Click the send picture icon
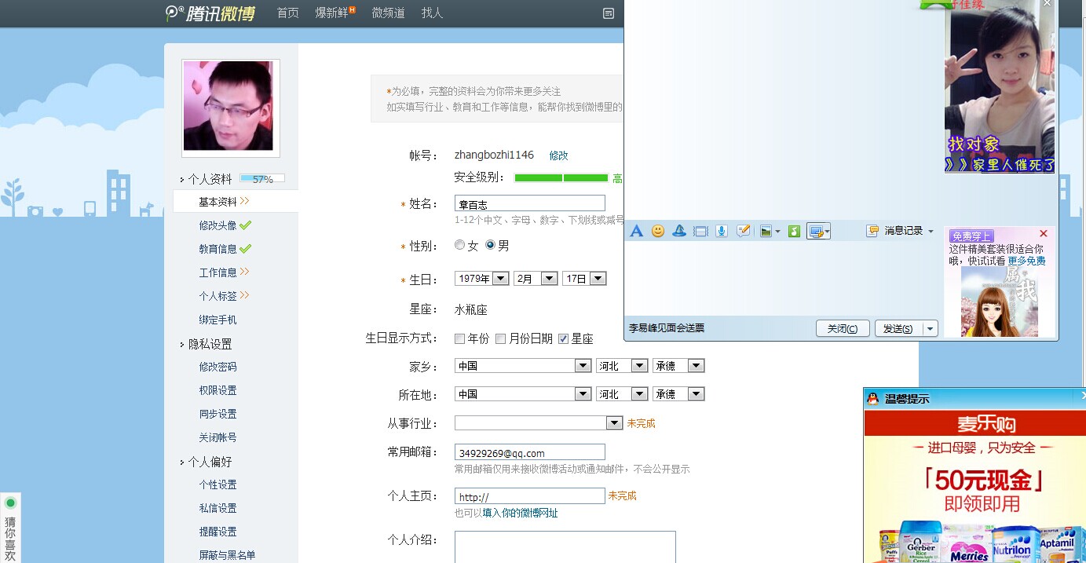1086x563 pixels. pos(766,231)
